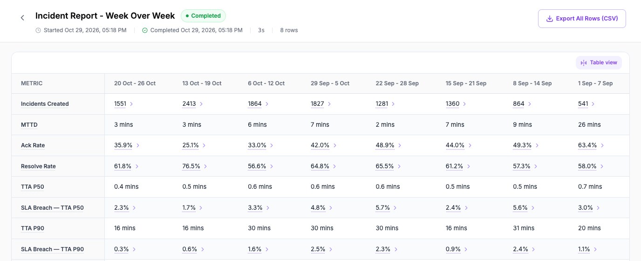Open Incidents Created value 1864
The width and height of the screenshot is (641, 261).
(254, 104)
